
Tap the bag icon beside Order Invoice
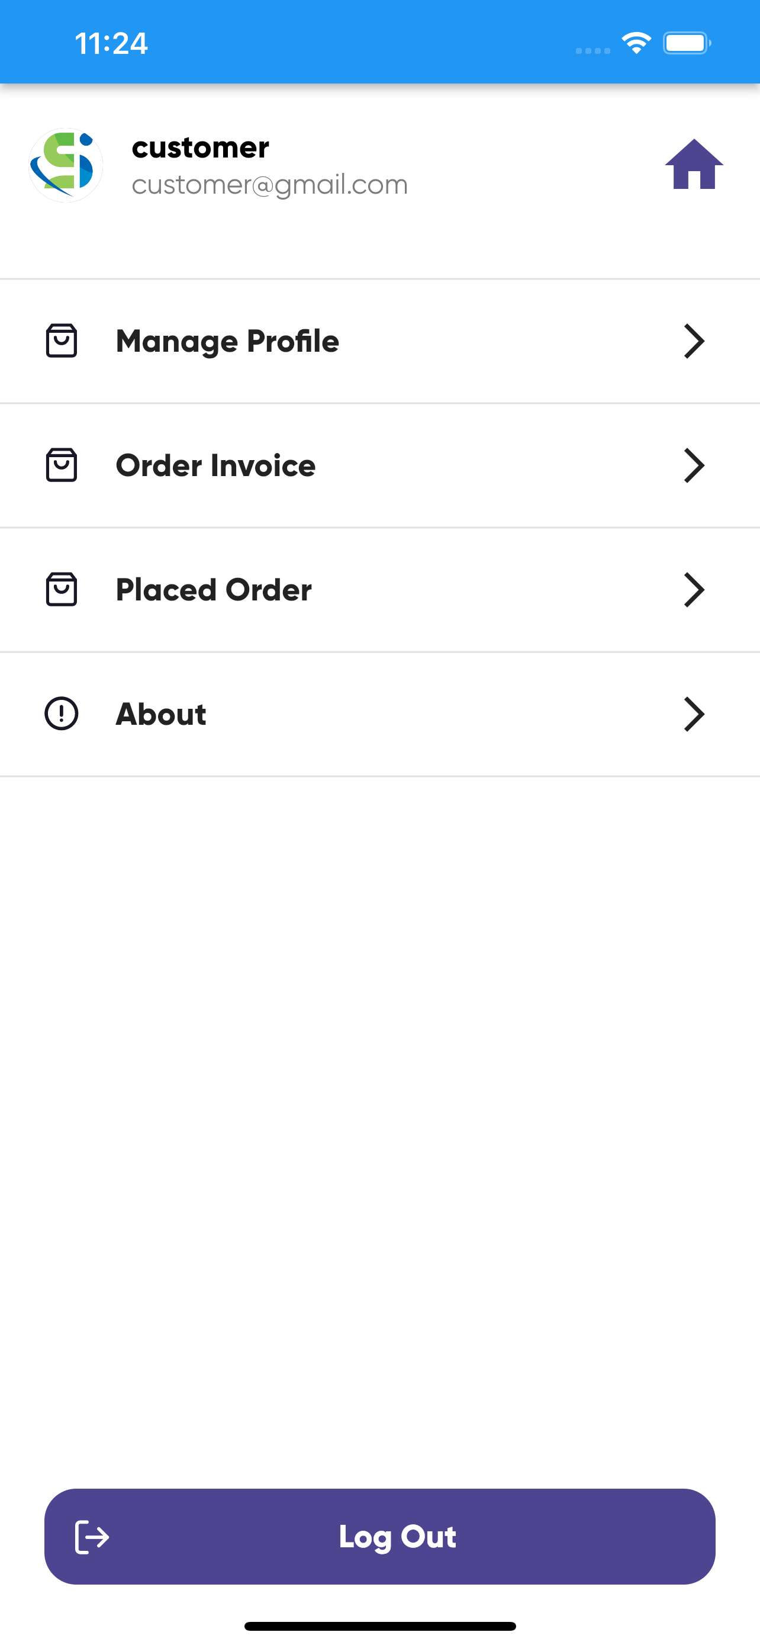click(x=61, y=465)
